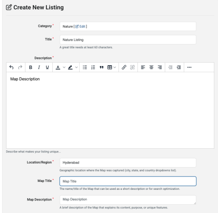The height and width of the screenshot is (213, 218).
Task: Center align the text
Action: pos(151,67)
